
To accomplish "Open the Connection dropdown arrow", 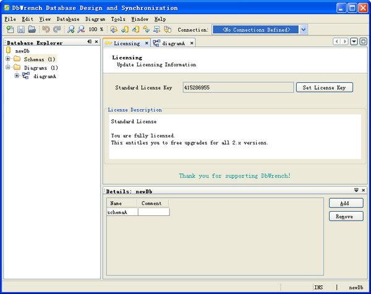I will (x=304, y=30).
